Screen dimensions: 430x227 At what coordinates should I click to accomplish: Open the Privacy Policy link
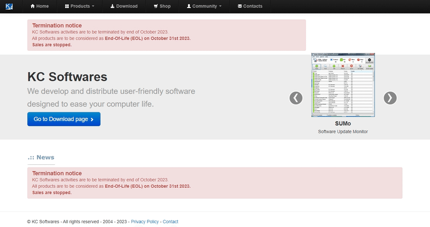pyautogui.click(x=145, y=222)
